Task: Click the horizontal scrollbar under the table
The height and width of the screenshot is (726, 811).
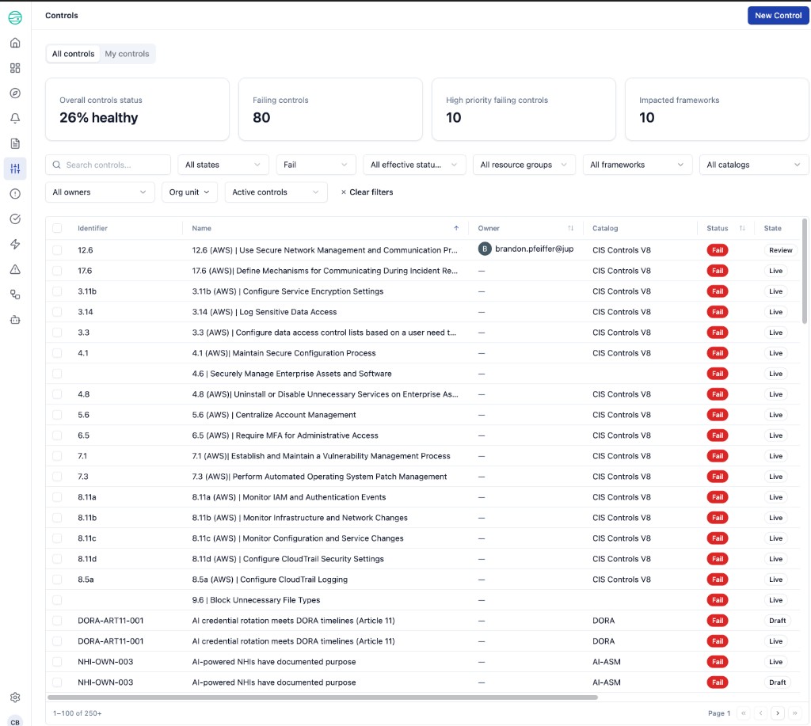Action: [x=323, y=697]
